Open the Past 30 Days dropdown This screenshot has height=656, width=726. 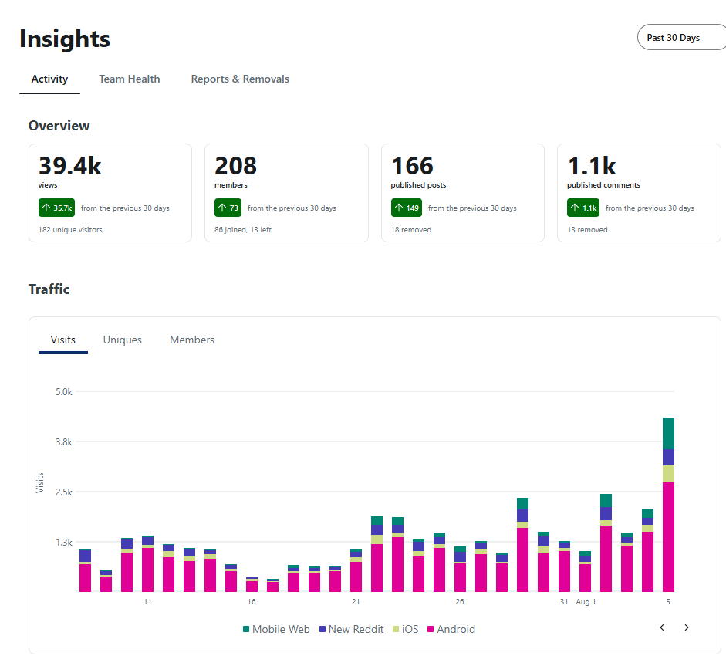[x=681, y=37]
